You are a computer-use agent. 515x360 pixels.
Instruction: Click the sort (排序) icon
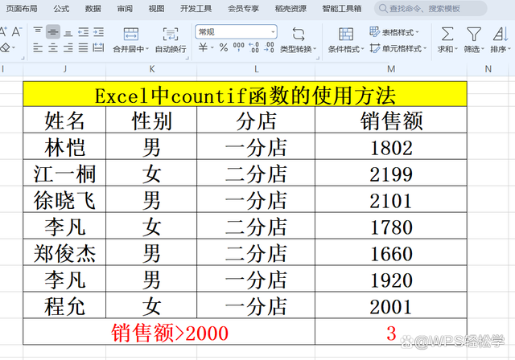coord(500,34)
